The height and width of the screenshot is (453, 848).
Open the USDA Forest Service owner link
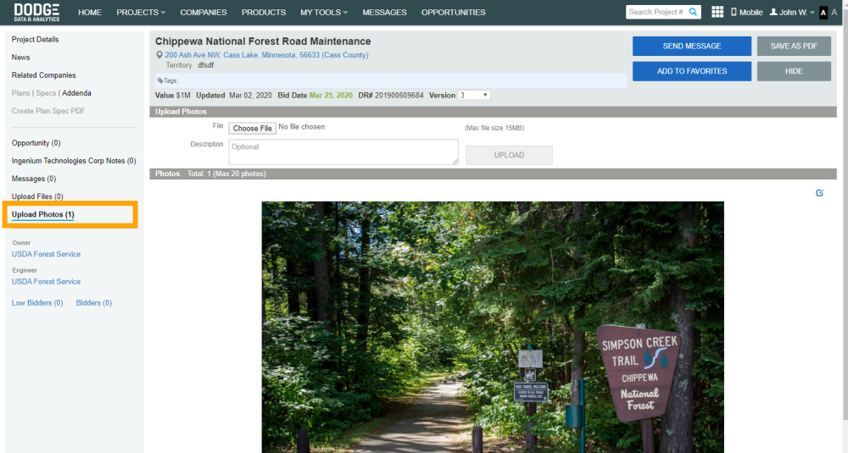tap(46, 254)
